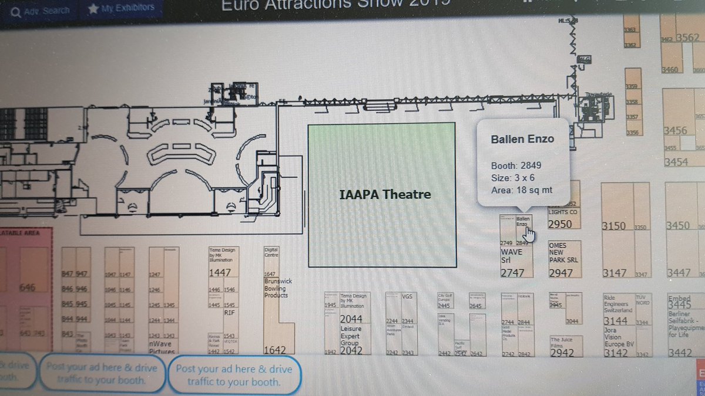Viewport: 705px width, 396px height.
Task: Click booth 3044 on the floor plan
Action: point(573,309)
